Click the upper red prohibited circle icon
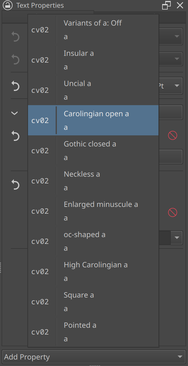Screen dimensions: 188x366 pyautogui.click(x=173, y=135)
